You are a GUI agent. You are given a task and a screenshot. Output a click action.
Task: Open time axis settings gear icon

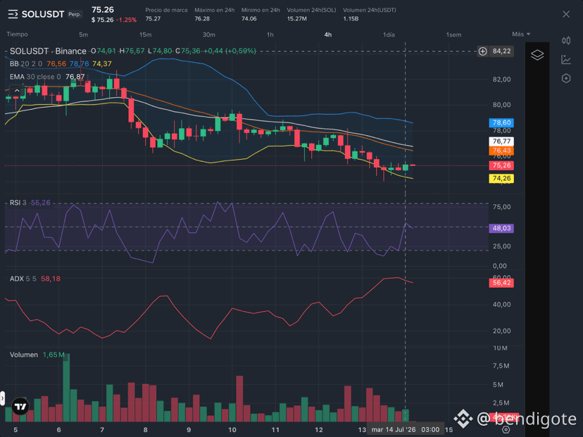[x=506, y=429]
